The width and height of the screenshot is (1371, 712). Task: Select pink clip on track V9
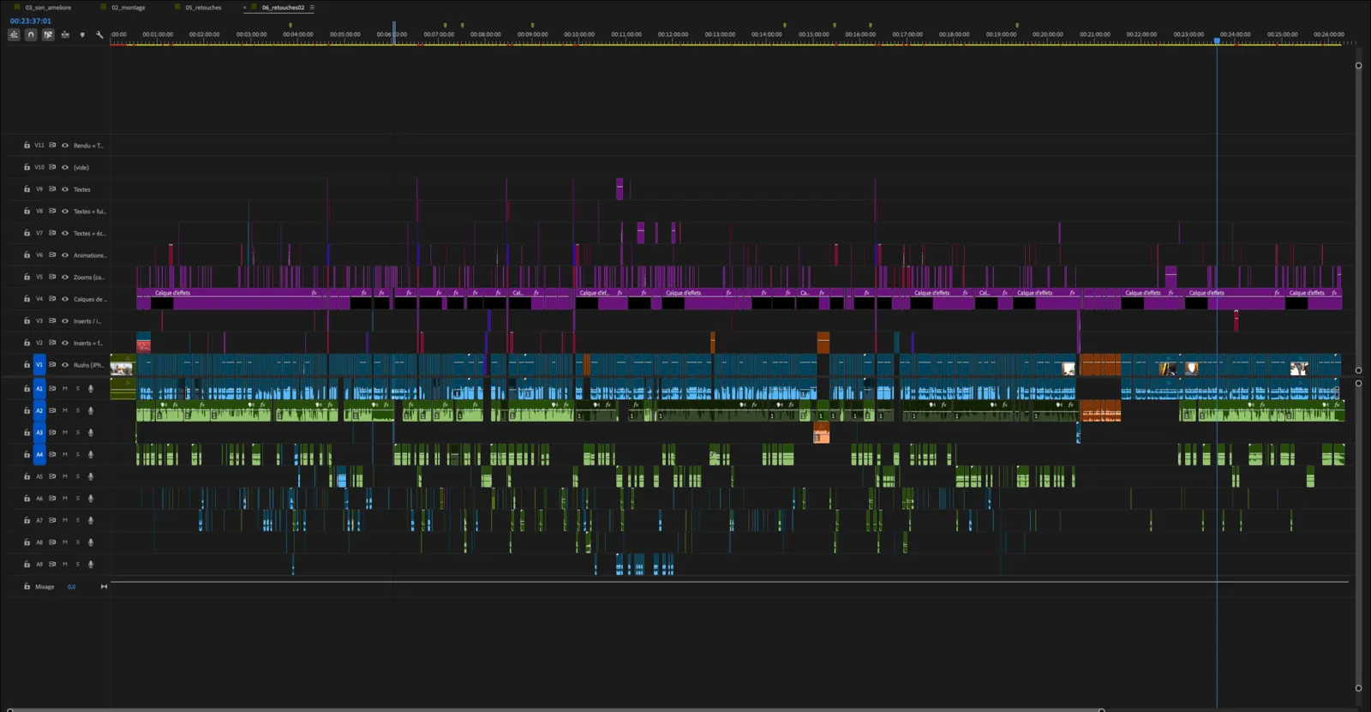[620, 188]
